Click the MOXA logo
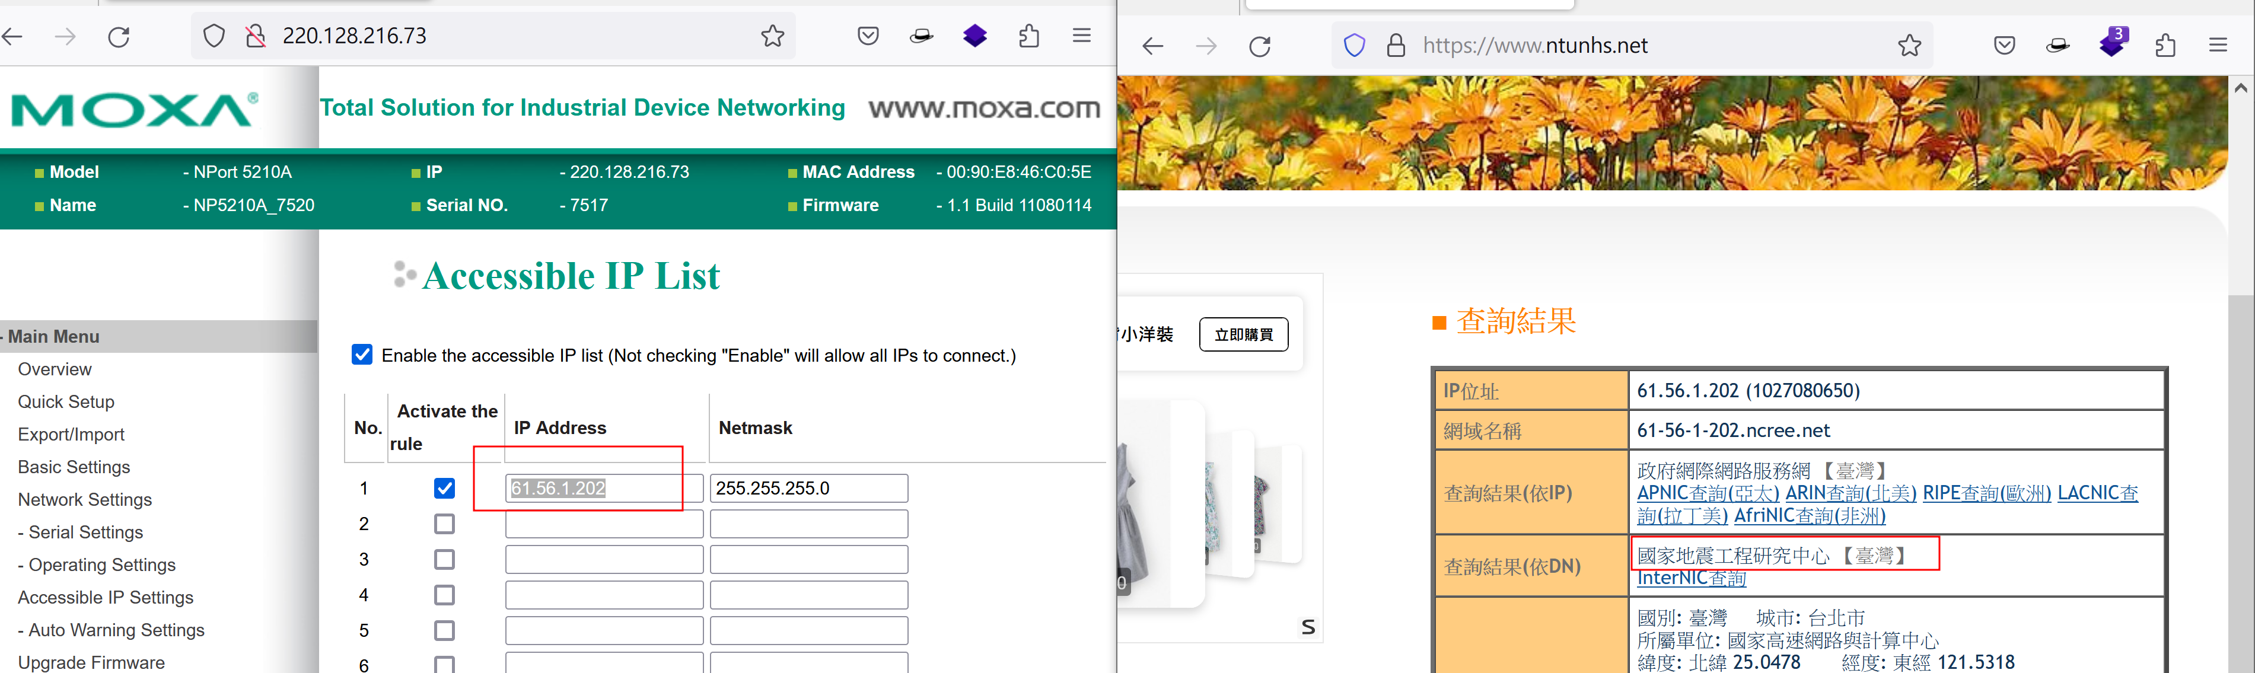 (135, 109)
